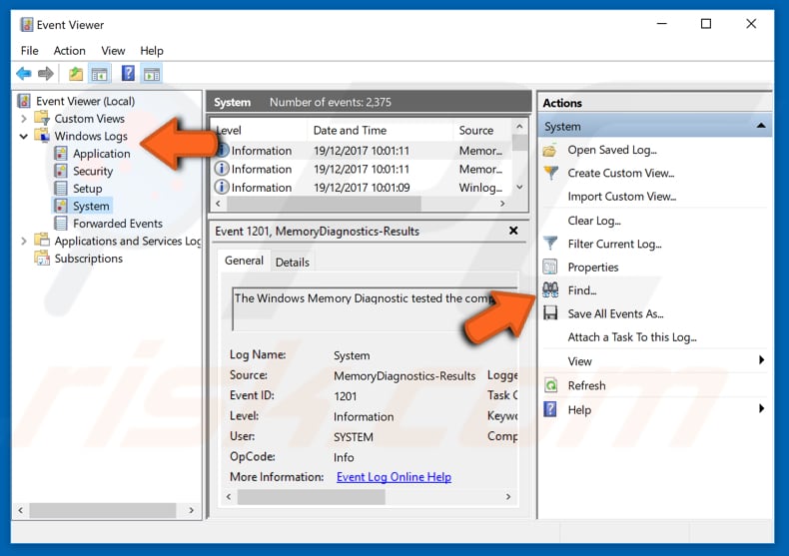The image size is (789, 556).
Task: Open the Application log
Action: (101, 154)
